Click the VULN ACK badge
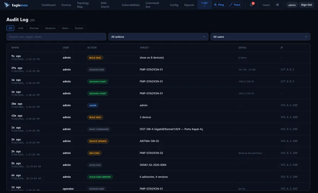The image size is (318, 193). point(95,165)
